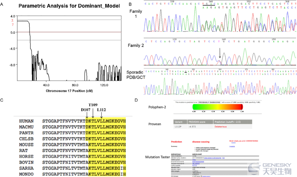Click the red 'Deleterious' prediction
This screenshot has width=297, height=177.
(x=221, y=127)
